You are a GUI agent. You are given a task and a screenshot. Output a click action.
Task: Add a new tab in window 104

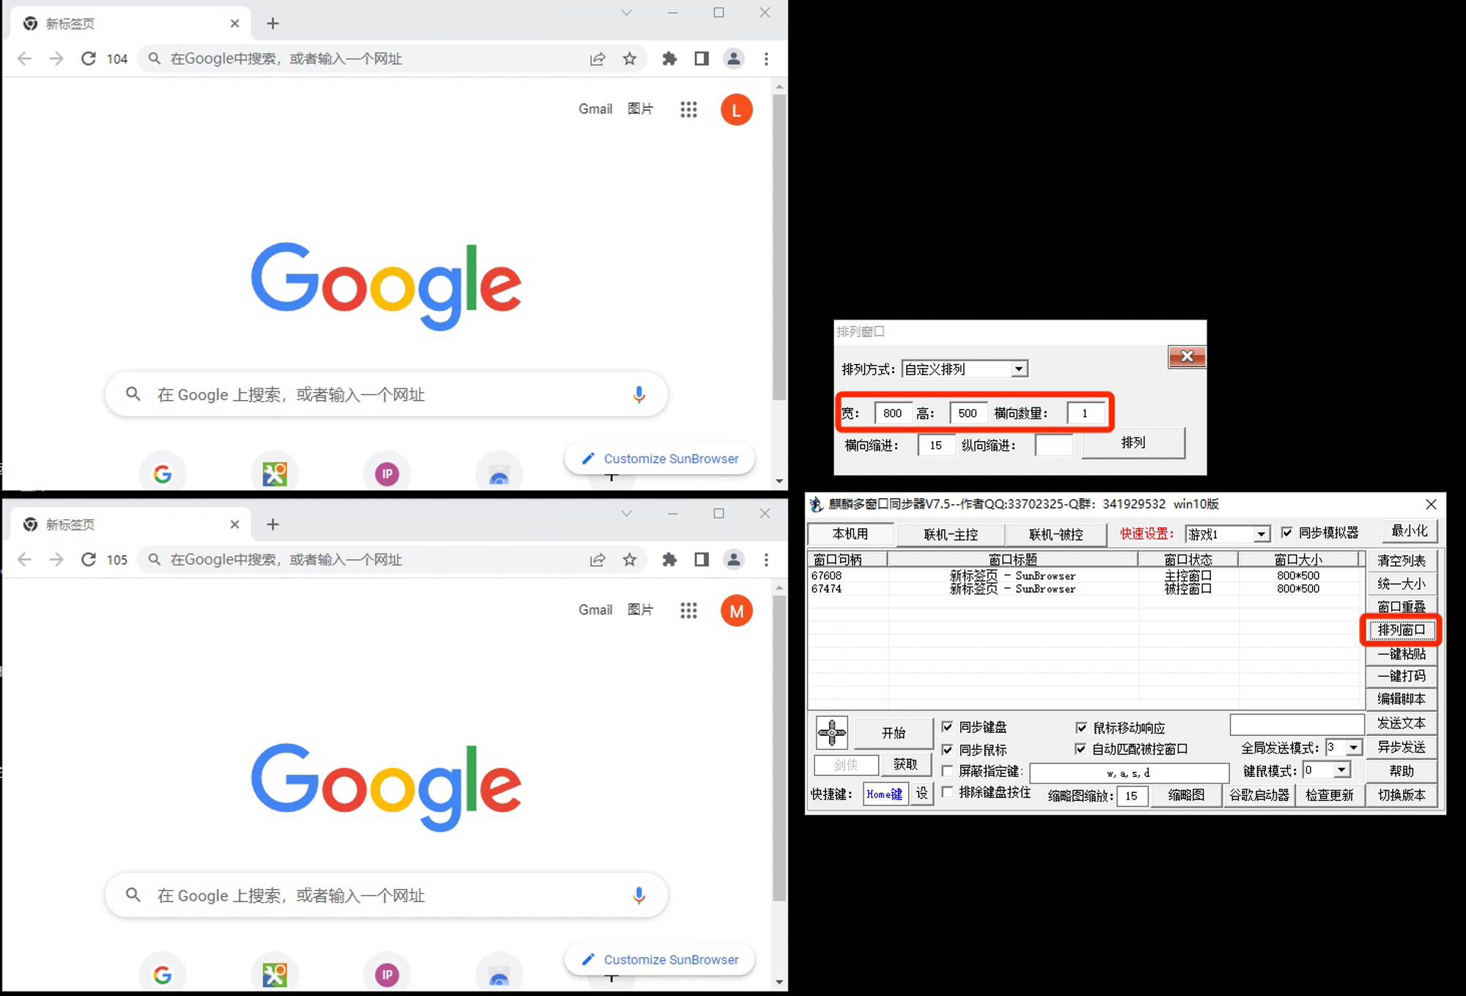[x=273, y=23]
